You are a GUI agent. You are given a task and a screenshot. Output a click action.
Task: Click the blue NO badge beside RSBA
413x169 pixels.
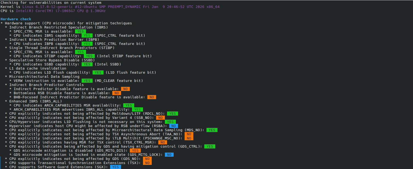pyautogui.click(x=173, y=126)
